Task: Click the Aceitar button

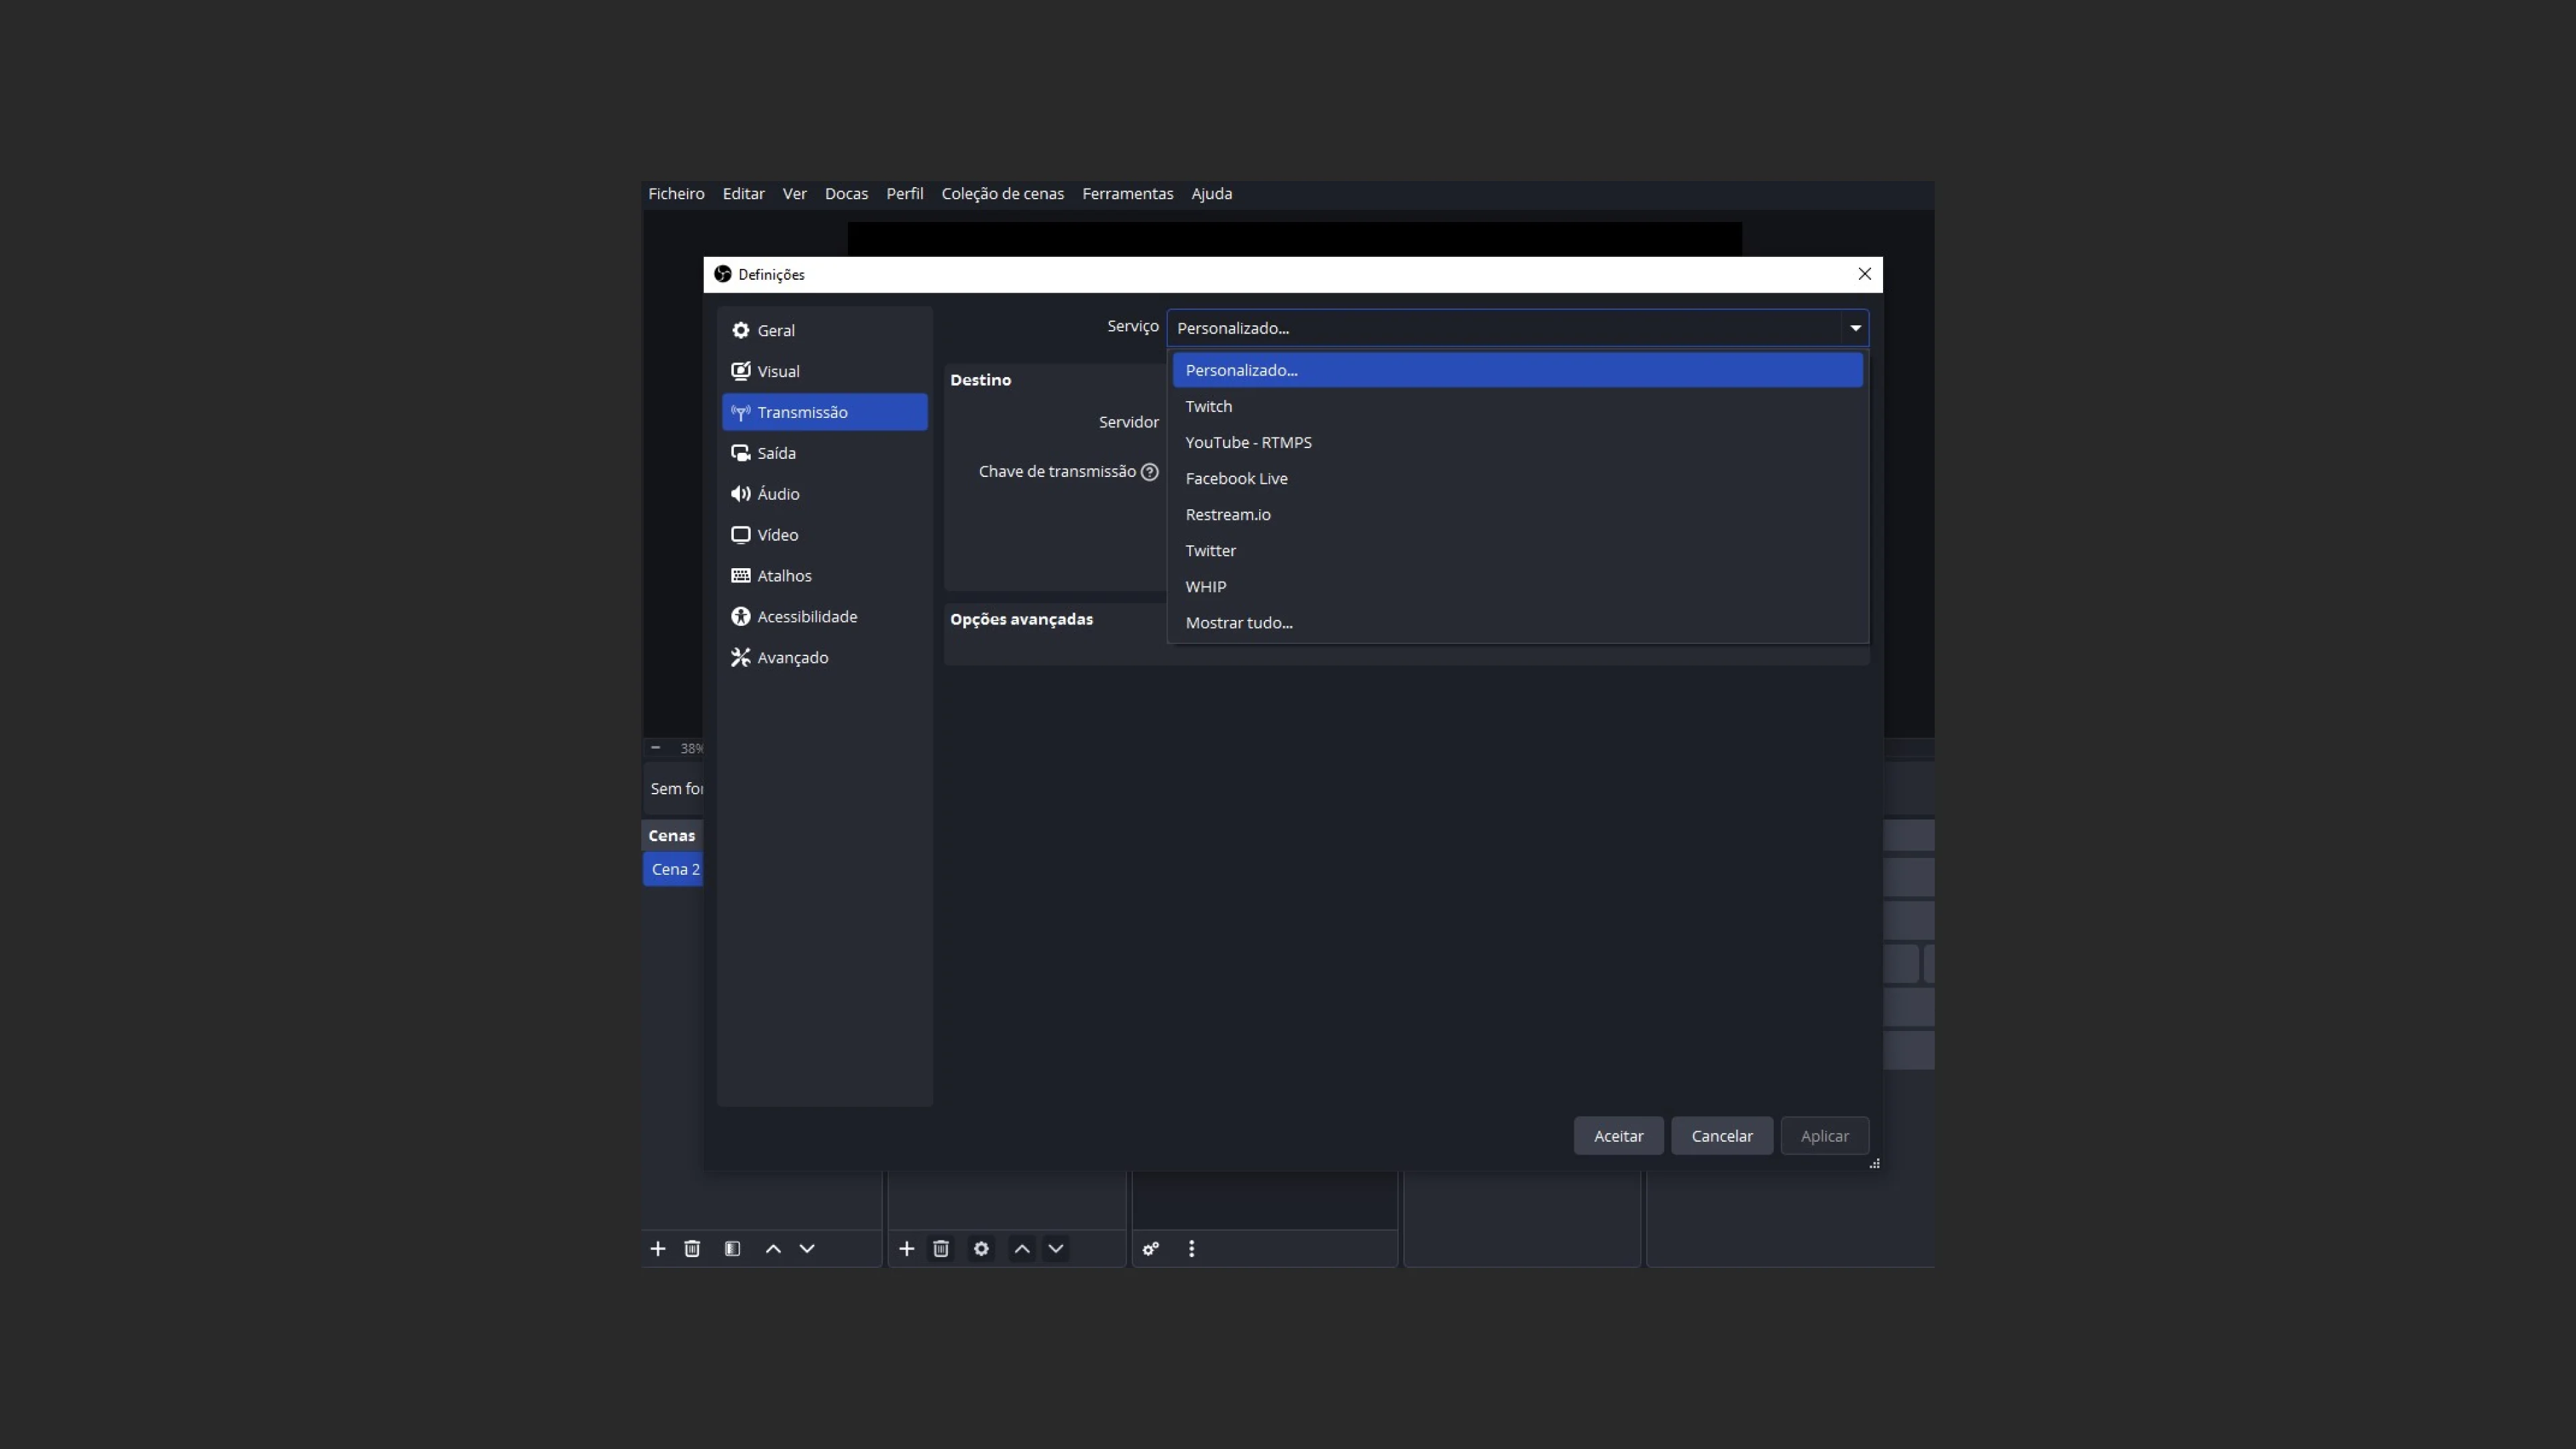Action: click(1618, 1136)
